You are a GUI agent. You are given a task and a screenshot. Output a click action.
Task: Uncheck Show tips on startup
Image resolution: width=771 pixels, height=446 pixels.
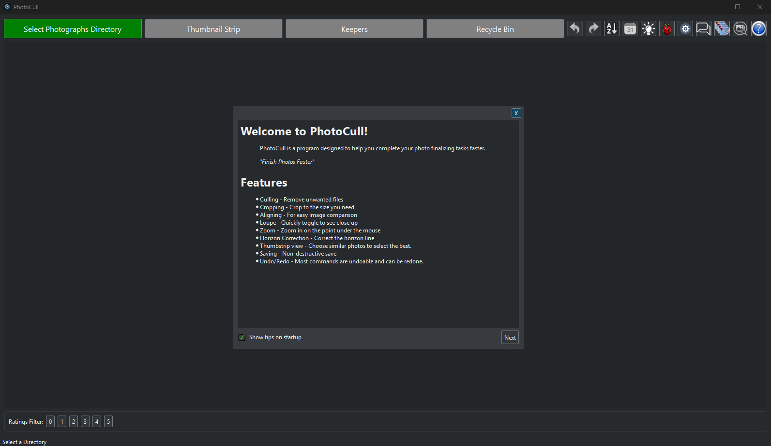tap(242, 337)
